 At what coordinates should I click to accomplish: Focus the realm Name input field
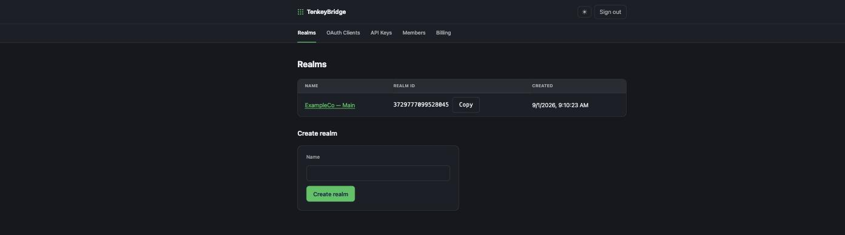(378, 173)
